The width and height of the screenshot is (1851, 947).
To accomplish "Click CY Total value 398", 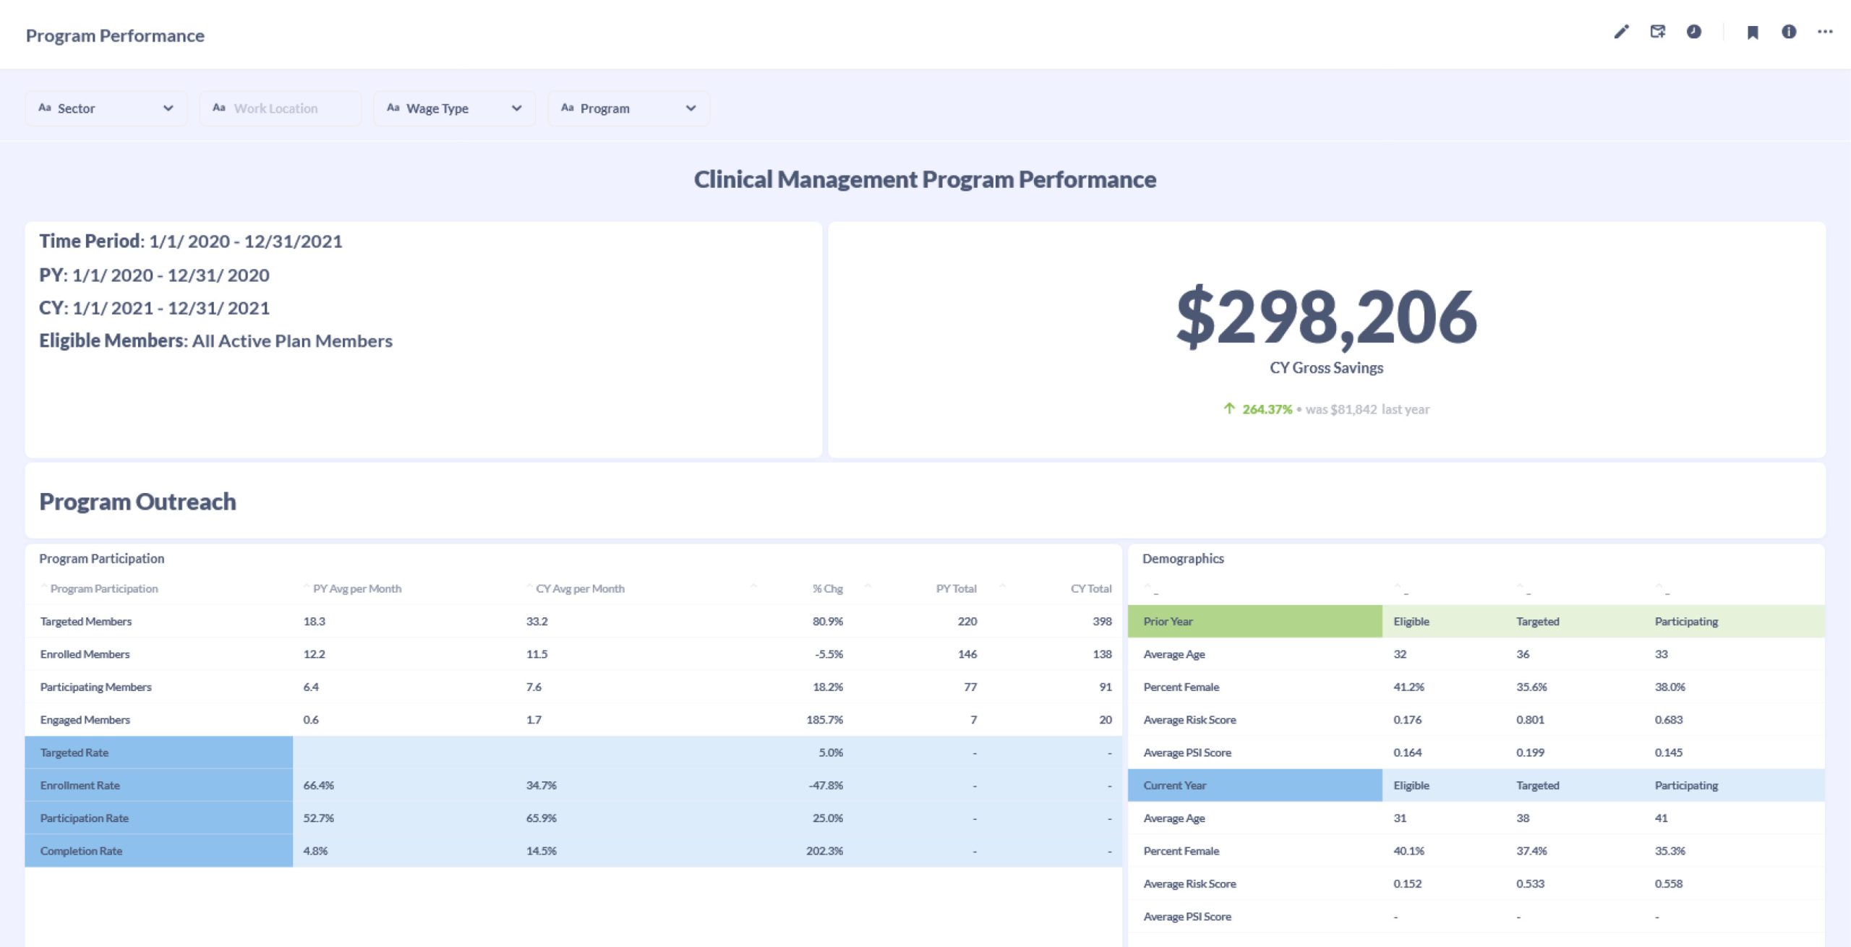I will tap(1103, 622).
